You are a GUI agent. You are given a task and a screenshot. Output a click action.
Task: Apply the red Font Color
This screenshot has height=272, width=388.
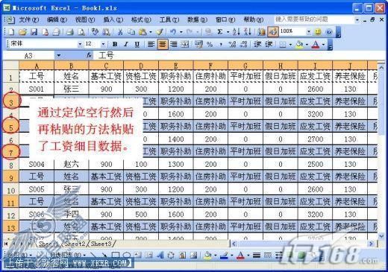pos(316,45)
